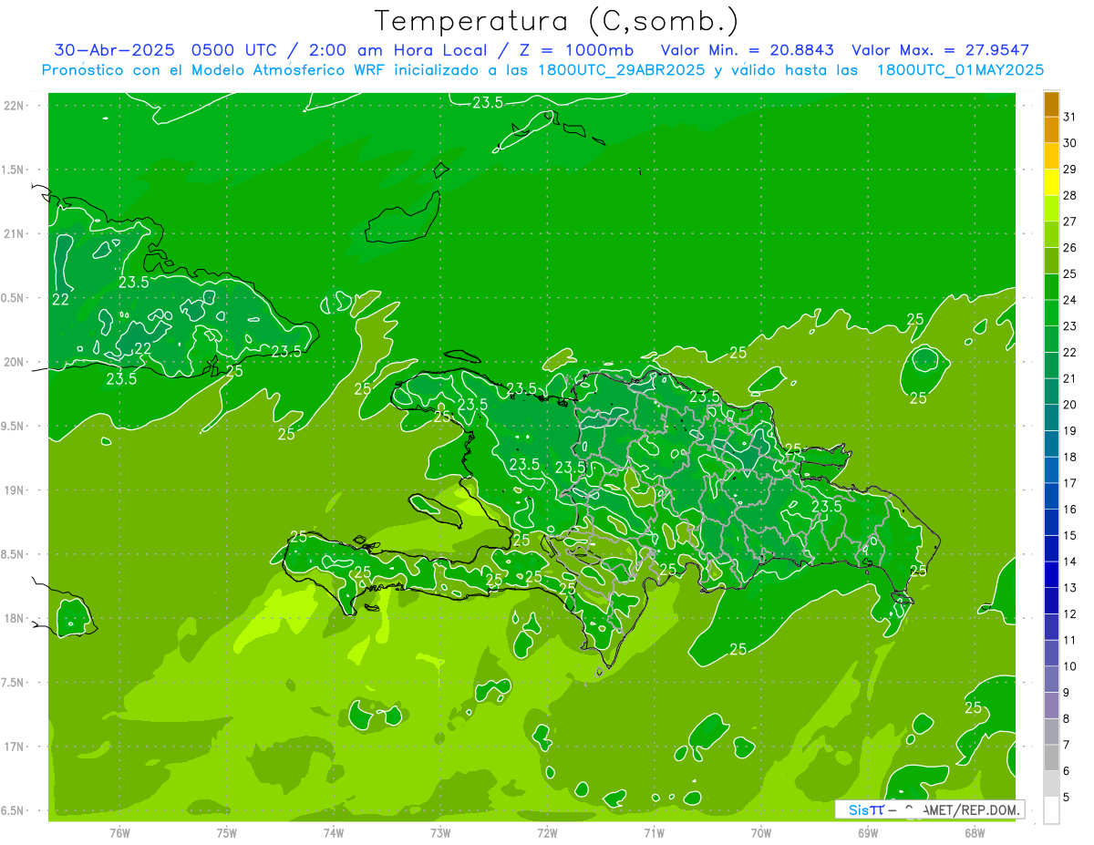1094x845 pixels.
Task: Click the gray color bar segment between 6 and 7
Action: coord(1051,757)
